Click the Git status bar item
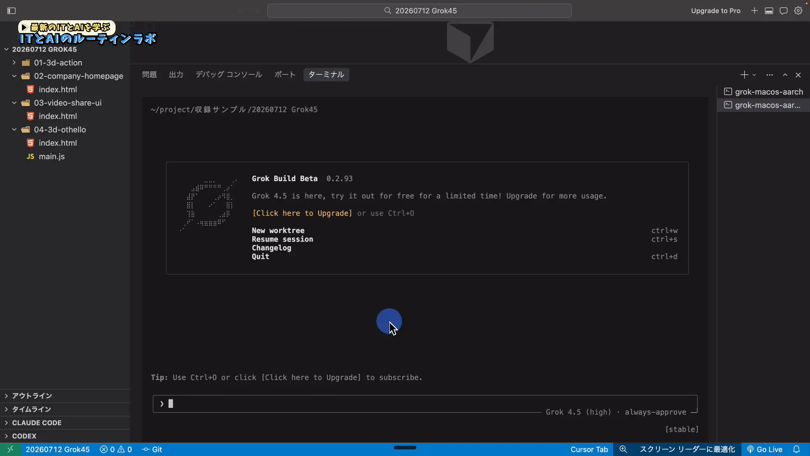The width and height of the screenshot is (810, 456). [152, 449]
